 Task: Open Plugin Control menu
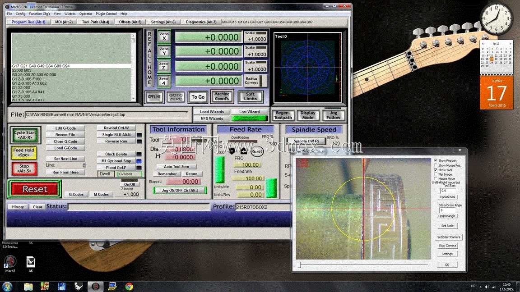106,14
